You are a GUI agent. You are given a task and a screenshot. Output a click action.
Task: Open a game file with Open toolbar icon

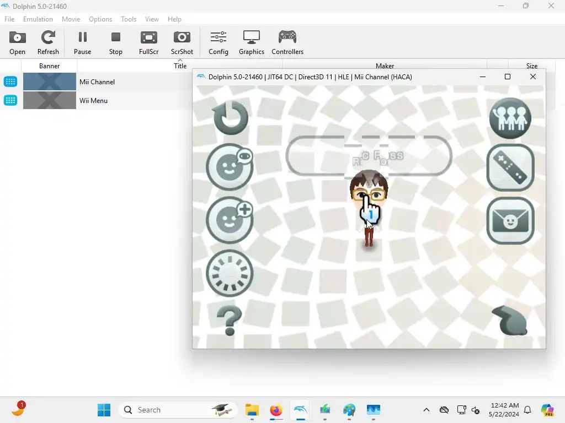click(17, 42)
